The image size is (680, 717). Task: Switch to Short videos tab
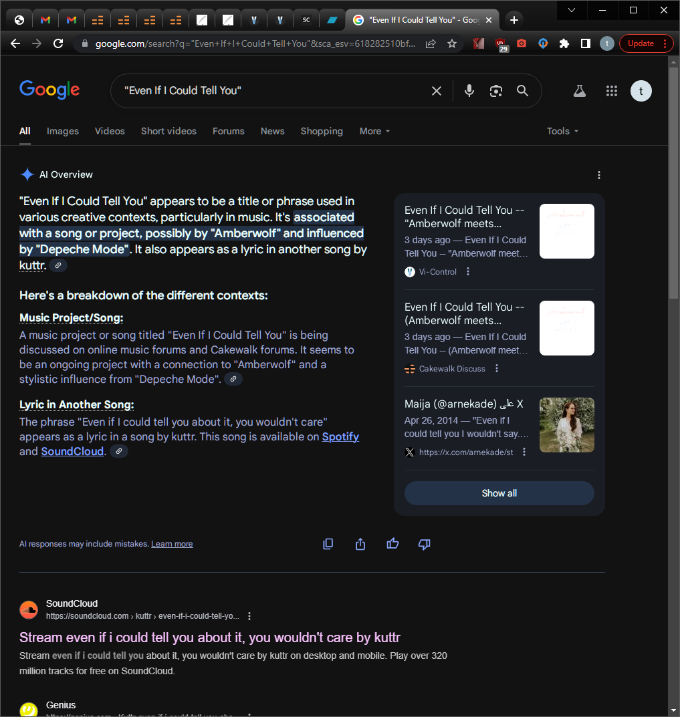[x=169, y=131]
